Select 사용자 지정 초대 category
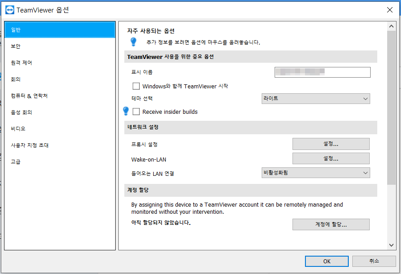 tap(60, 145)
